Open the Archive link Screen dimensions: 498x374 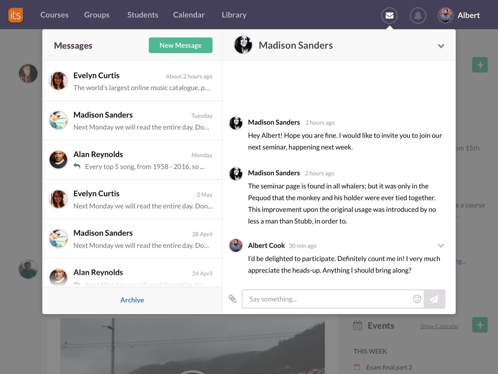click(x=132, y=300)
